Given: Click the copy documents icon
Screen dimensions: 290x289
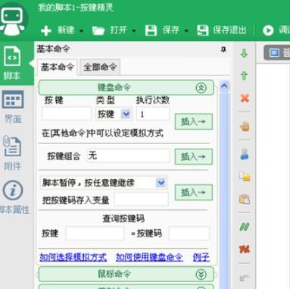Looking at the screenshot, I should (245, 176).
